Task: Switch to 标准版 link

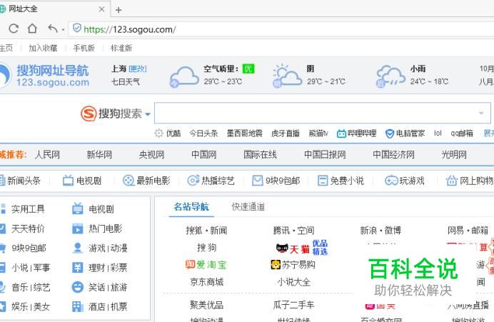Action: 121,48
